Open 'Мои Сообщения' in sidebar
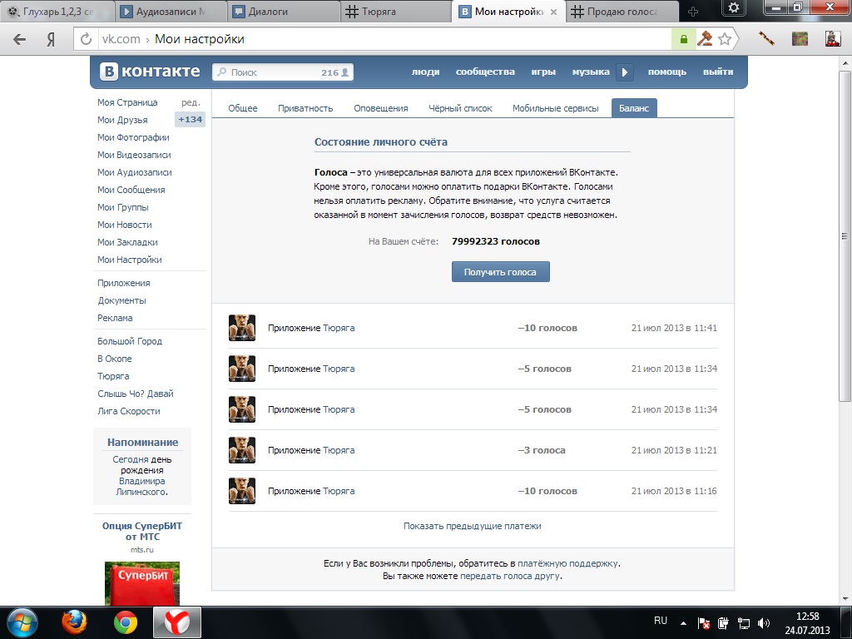 (x=131, y=190)
